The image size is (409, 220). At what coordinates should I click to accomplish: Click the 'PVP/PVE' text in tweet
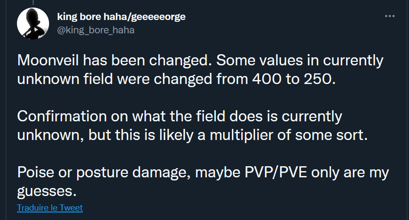[276, 172]
